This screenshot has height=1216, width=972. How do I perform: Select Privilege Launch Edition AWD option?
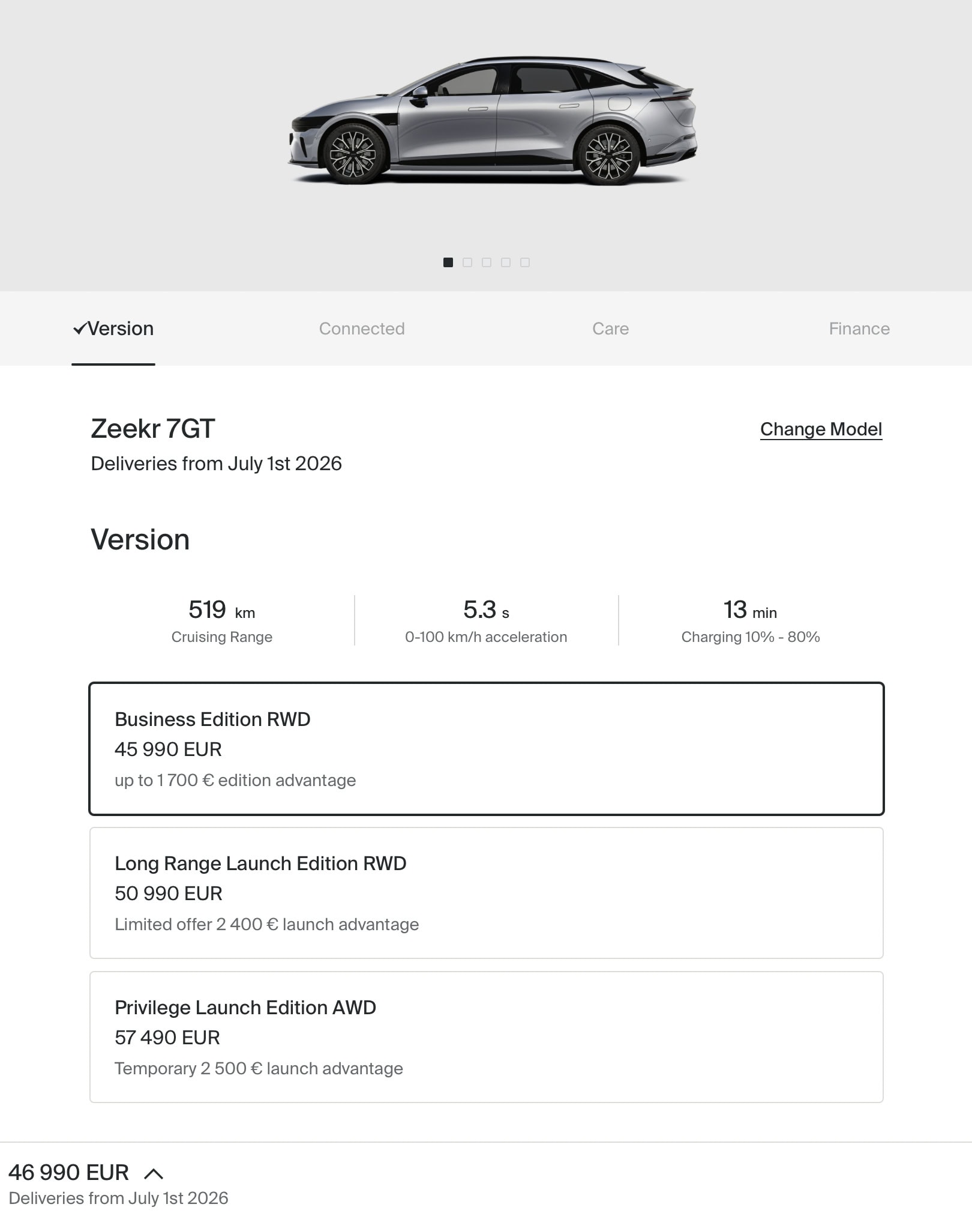pyautogui.click(x=486, y=1036)
